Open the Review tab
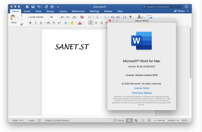This screenshot has width=202, height=132. point(108,11)
